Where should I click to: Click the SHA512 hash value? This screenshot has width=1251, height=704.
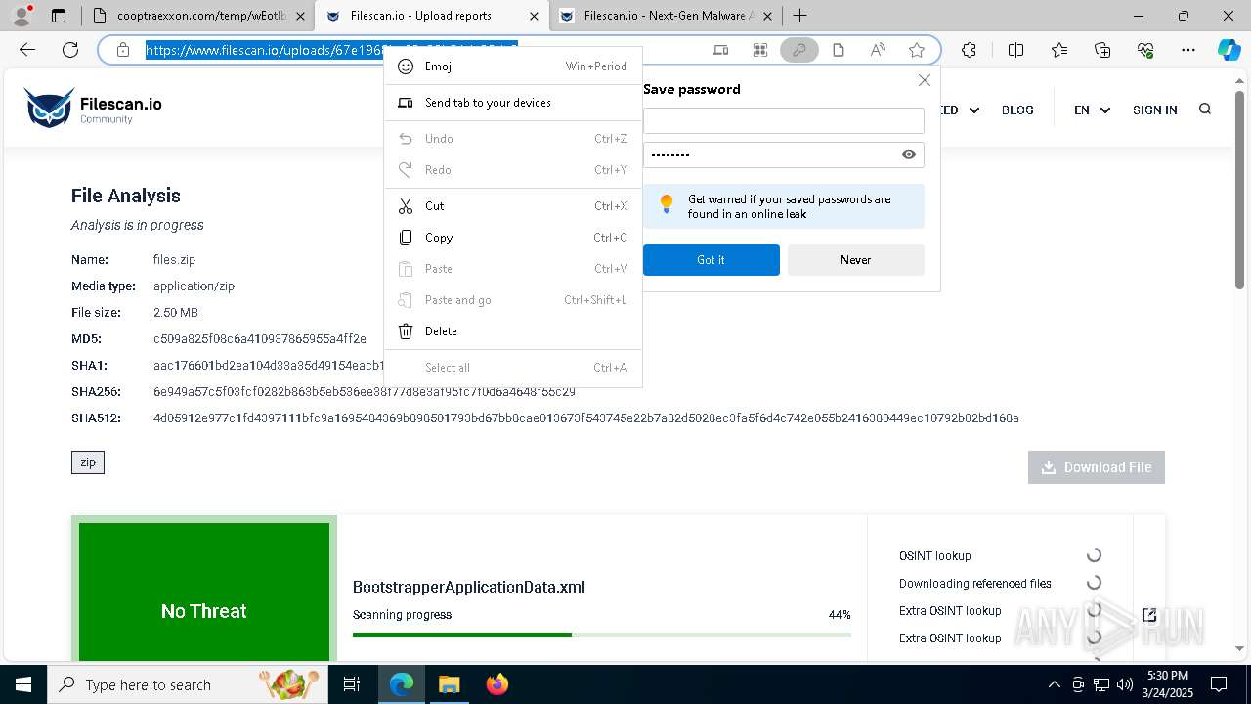coord(586,418)
